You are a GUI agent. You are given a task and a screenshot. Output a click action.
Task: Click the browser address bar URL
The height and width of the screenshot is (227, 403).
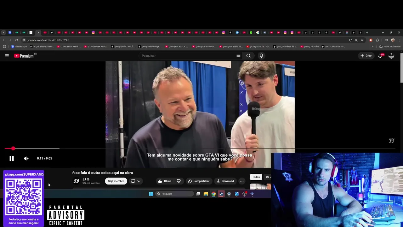tap(48, 40)
